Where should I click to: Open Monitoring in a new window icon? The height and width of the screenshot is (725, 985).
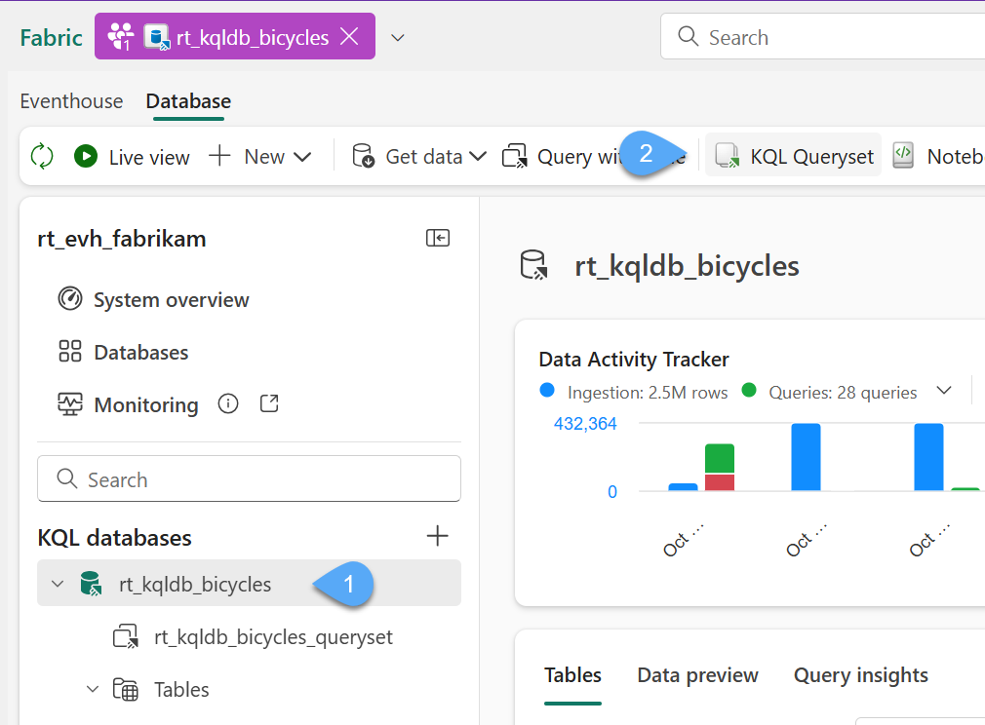(x=270, y=404)
